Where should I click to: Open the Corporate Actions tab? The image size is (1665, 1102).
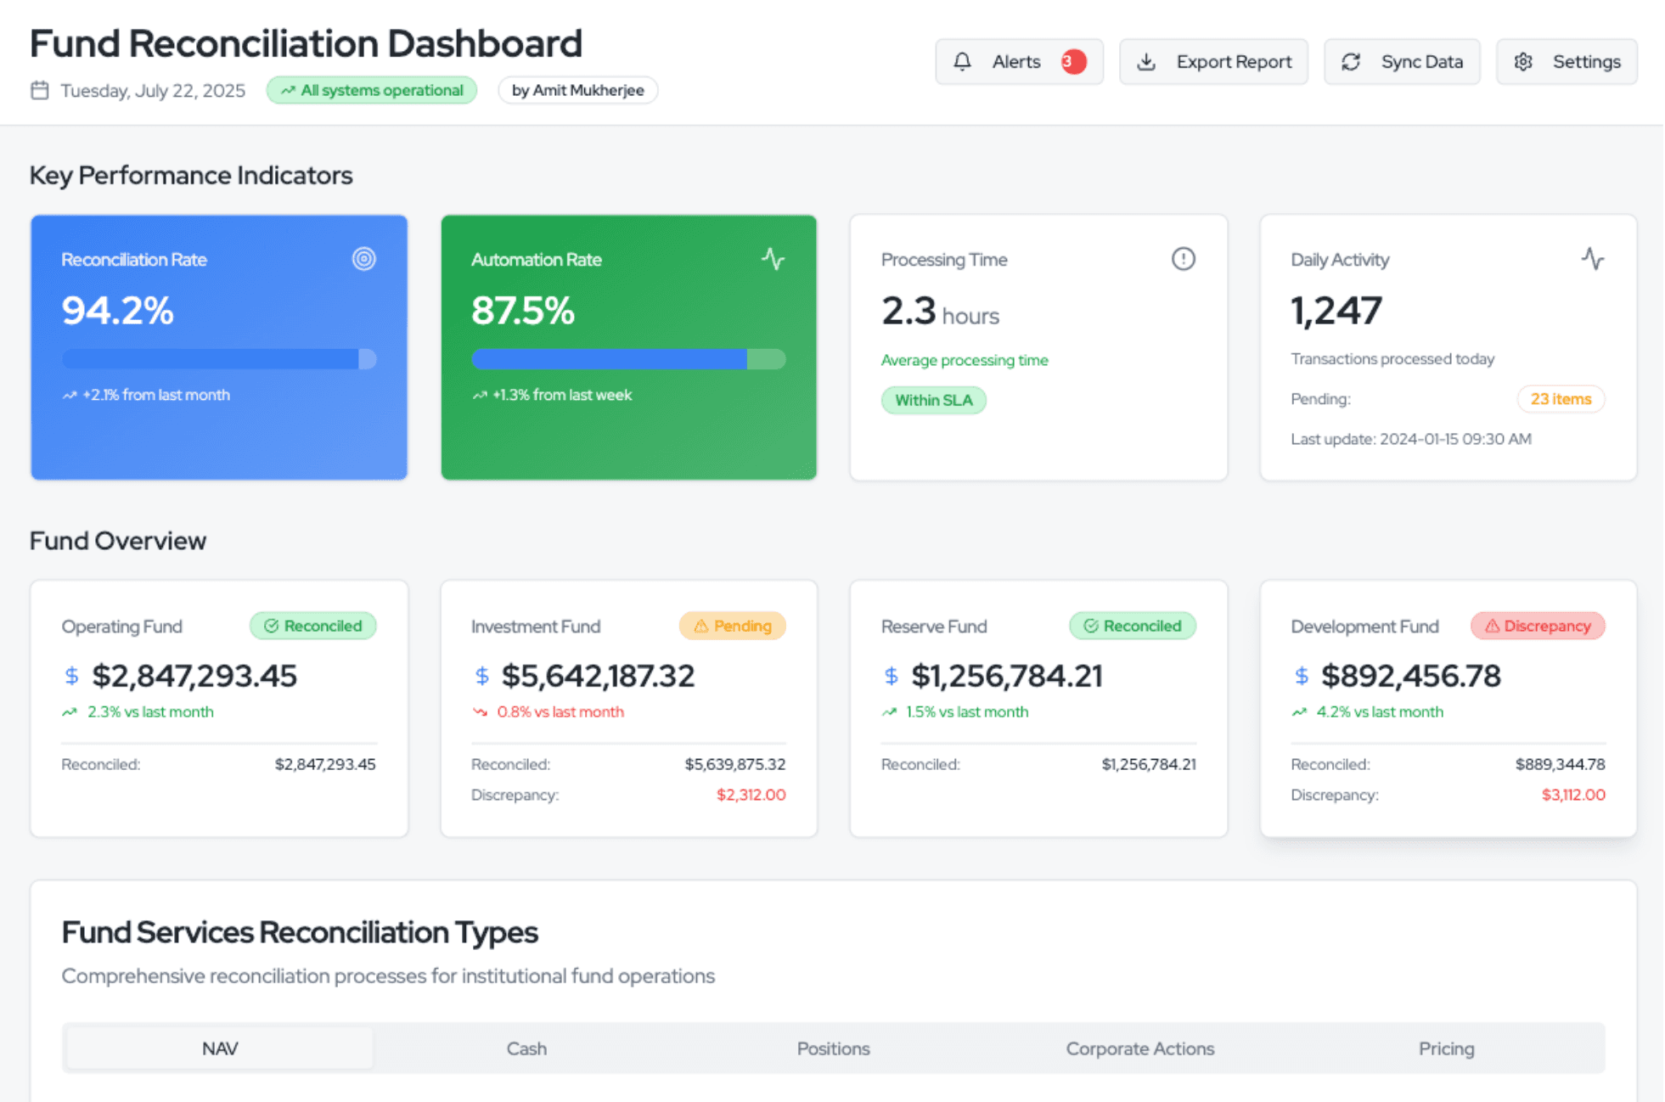pos(1139,1049)
